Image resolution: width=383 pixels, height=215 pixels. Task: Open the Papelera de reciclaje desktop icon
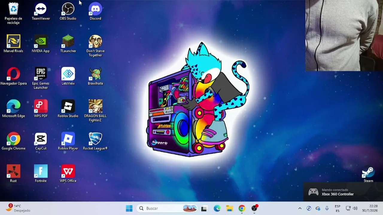click(x=13, y=13)
